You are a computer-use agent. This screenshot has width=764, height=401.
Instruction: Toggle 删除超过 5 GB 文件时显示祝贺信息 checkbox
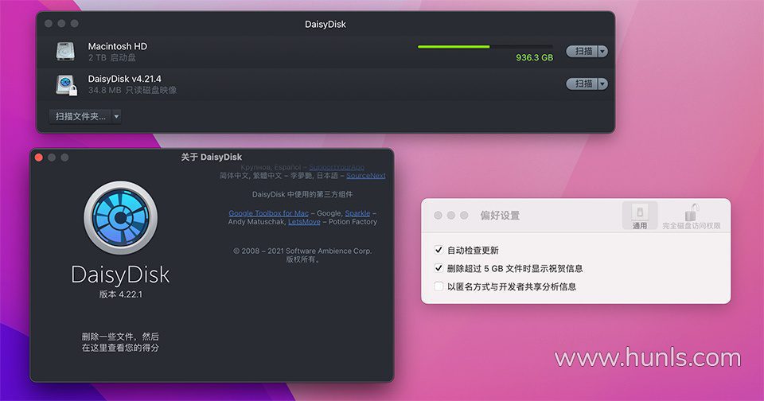click(439, 268)
